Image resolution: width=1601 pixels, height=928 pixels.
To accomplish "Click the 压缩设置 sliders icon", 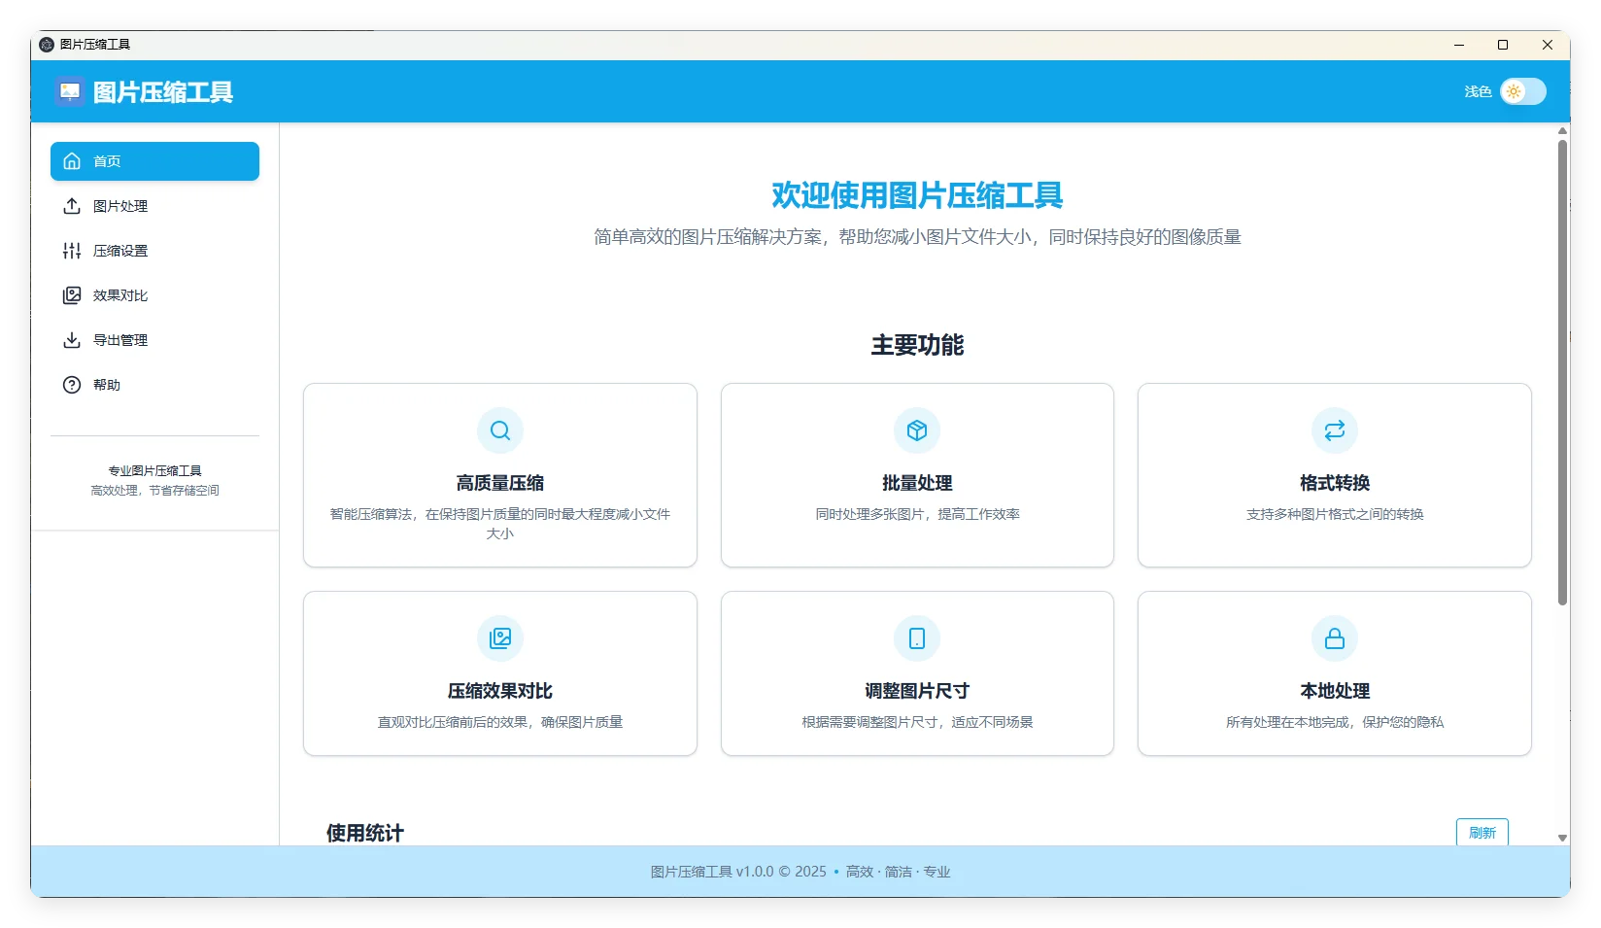I will [x=71, y=251].
